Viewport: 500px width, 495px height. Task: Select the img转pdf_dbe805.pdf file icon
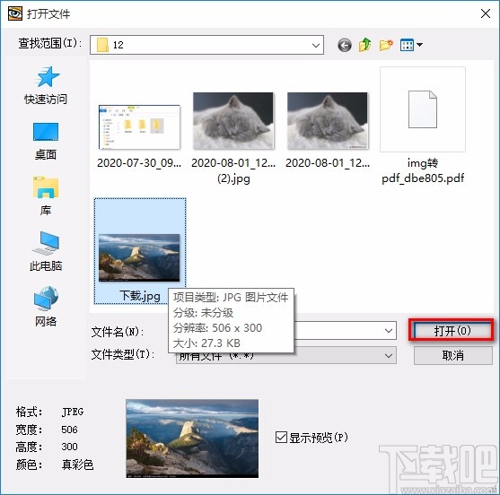[423, 109]
